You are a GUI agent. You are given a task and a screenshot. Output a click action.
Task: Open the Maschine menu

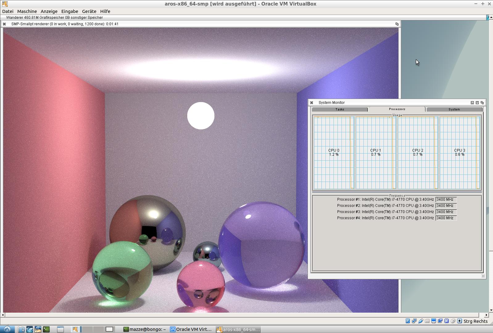point(27,11)
